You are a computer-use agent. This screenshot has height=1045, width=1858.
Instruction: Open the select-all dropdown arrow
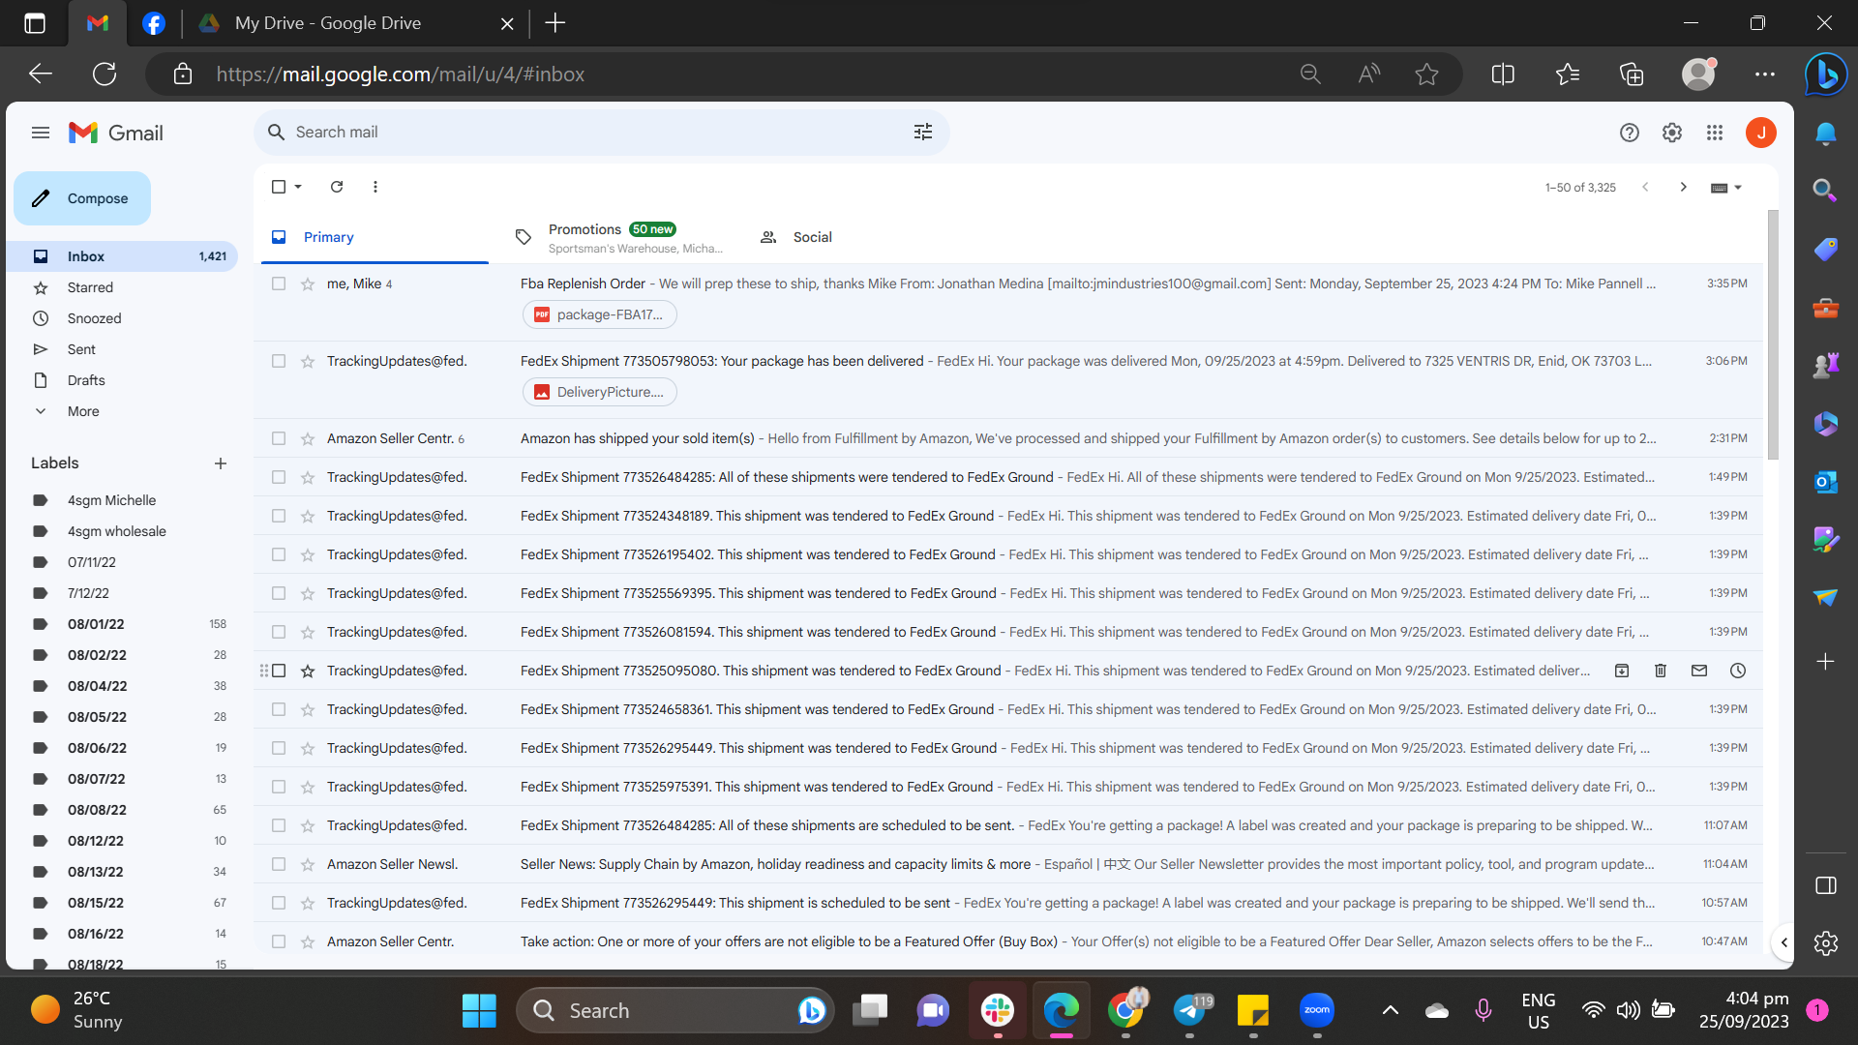click(x=298, y=187)
